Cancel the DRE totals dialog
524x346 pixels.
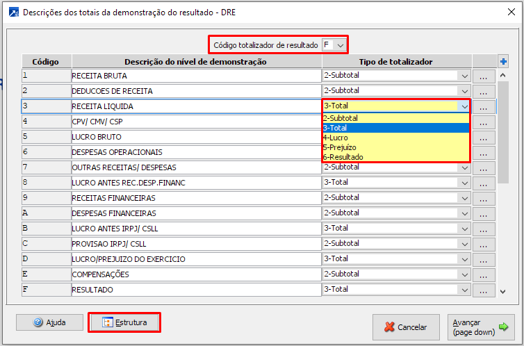click(x=407, y=327)
